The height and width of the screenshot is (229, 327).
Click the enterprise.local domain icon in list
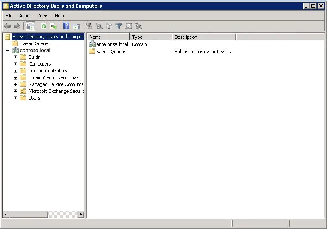(x=92, y=44)
